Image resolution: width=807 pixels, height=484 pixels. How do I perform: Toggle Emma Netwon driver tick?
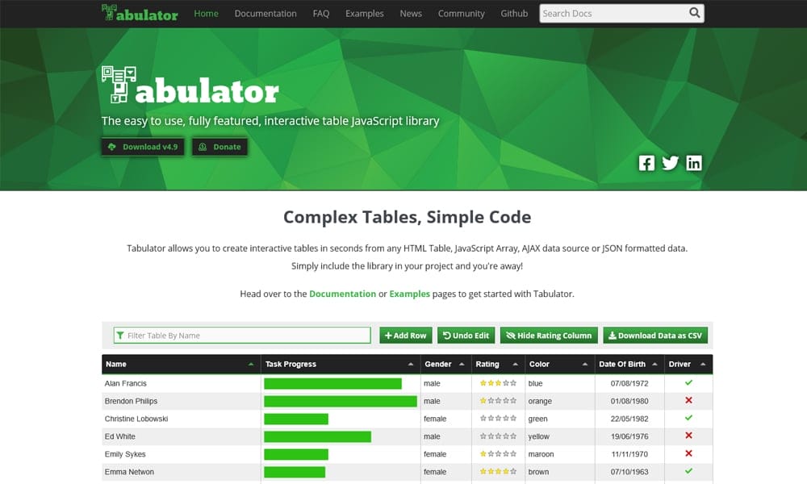point(688,471)
